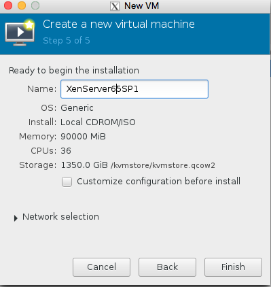
Task: Enable Customize configuration before install
Action: click(x=67, y=182)
